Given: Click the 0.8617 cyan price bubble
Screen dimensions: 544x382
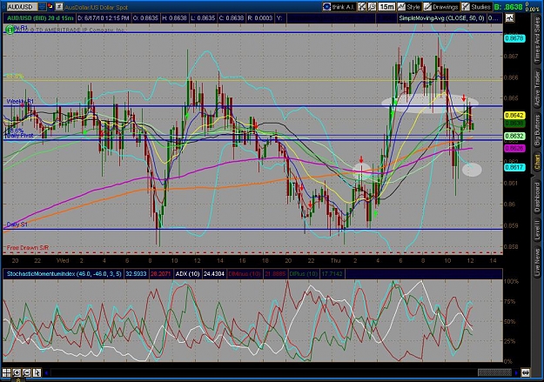Looking at the screenshot, I should click(x=514, y=167).
